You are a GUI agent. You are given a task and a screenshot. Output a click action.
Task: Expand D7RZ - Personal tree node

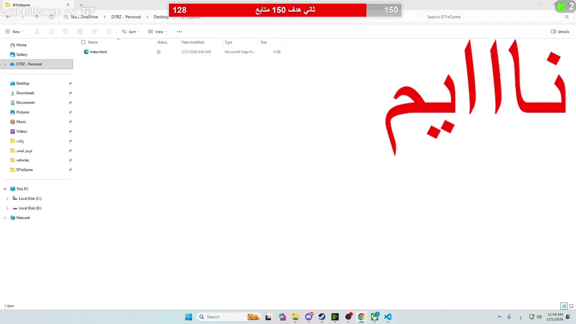click(x=5, y=64)
